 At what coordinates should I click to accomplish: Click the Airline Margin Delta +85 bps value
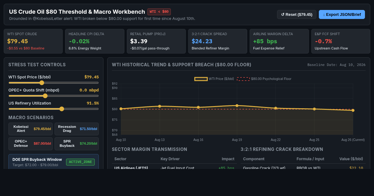(x=265, y=41)
